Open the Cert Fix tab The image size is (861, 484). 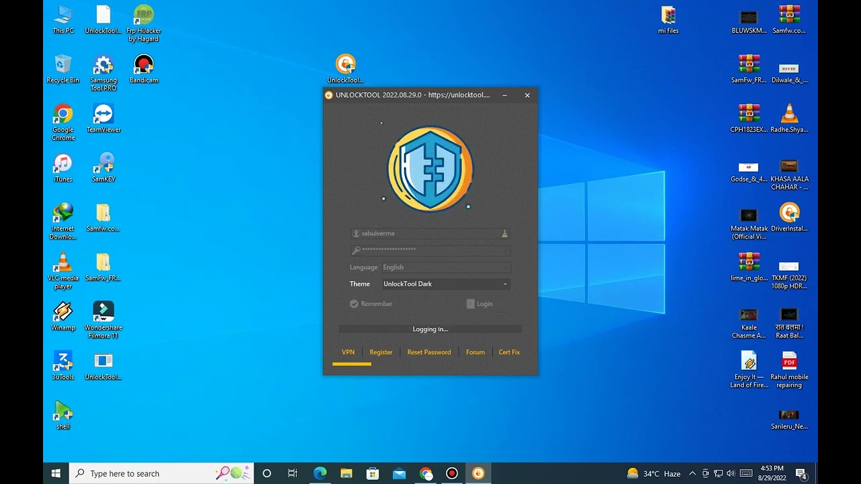tap(509, 352)
